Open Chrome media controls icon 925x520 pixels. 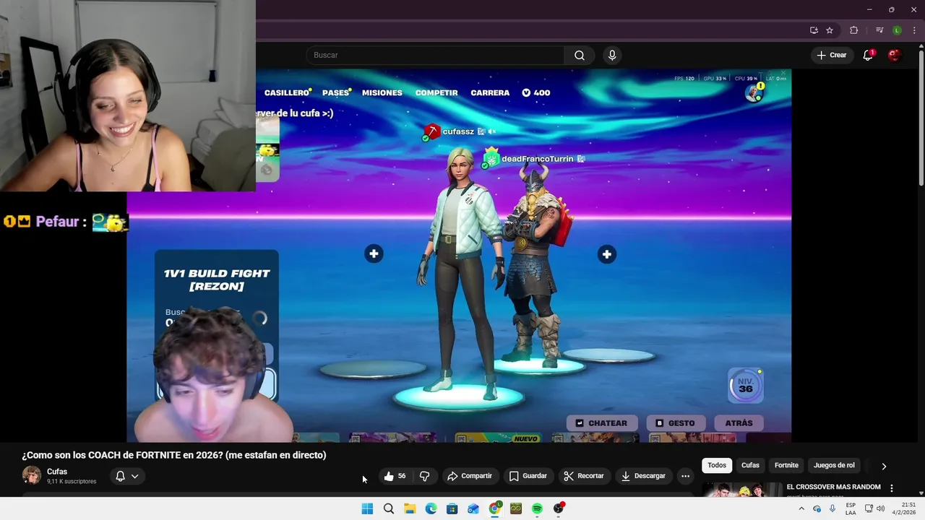click(x=879, y=30)
